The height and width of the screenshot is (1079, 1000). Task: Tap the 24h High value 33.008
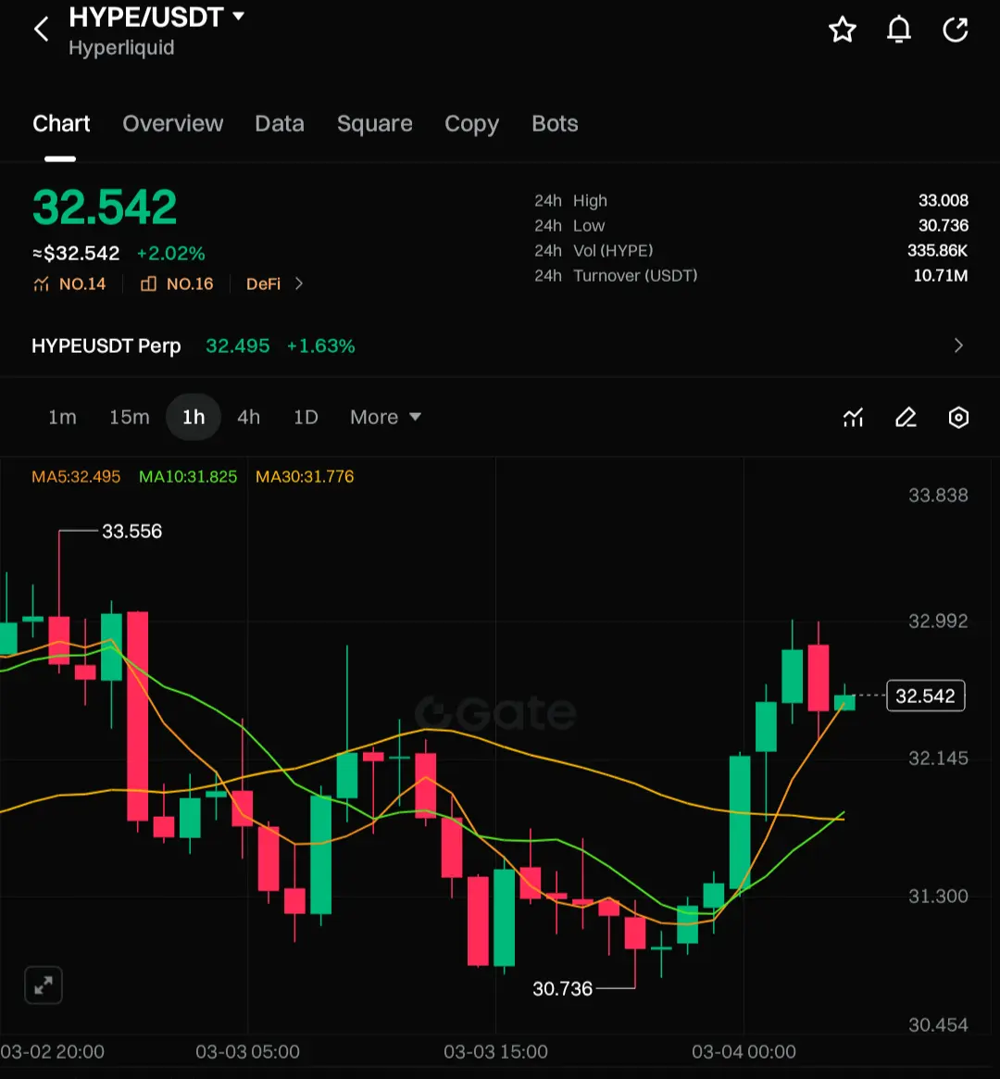click(943, 200)
